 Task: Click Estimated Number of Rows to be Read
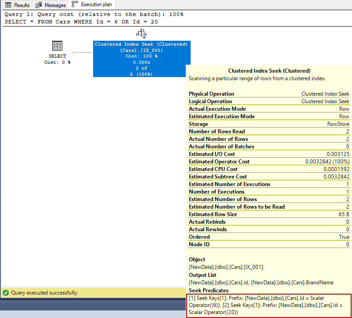269,206
